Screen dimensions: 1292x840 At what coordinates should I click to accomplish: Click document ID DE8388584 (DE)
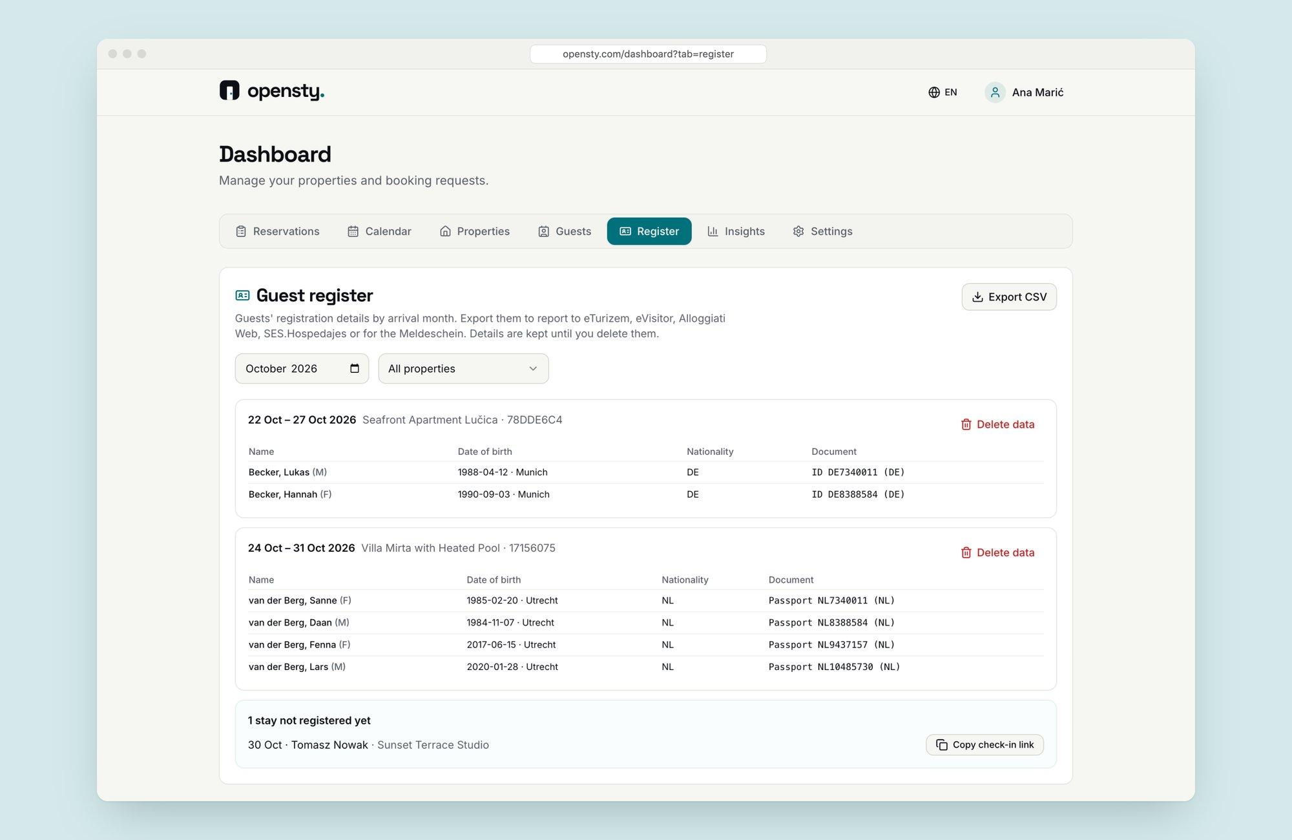click(858, 494)
